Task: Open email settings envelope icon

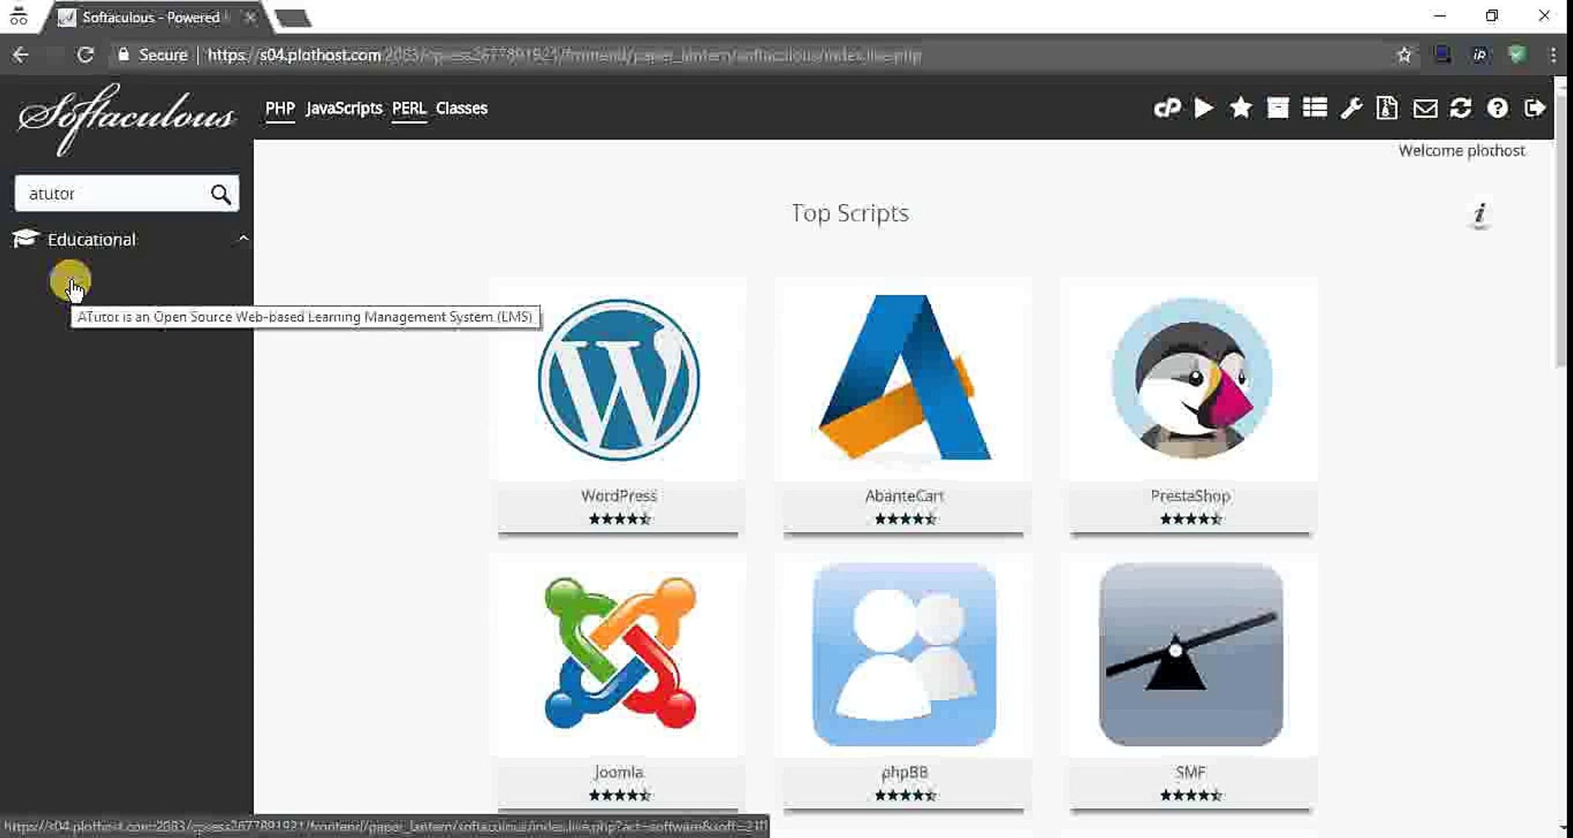Action: coord(1425,108)
